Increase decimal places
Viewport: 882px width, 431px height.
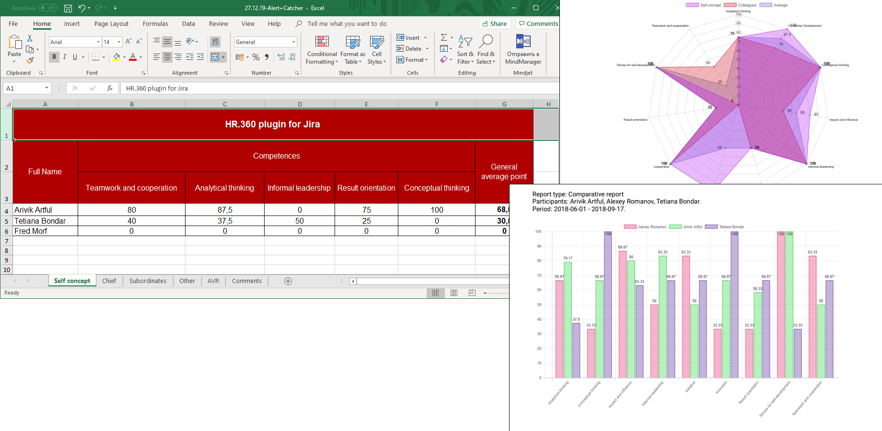tap(281, 57)
